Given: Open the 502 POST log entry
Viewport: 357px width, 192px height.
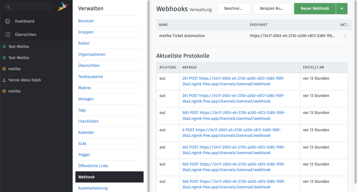Looking at the screenshot, I should [x=233, y=150].
